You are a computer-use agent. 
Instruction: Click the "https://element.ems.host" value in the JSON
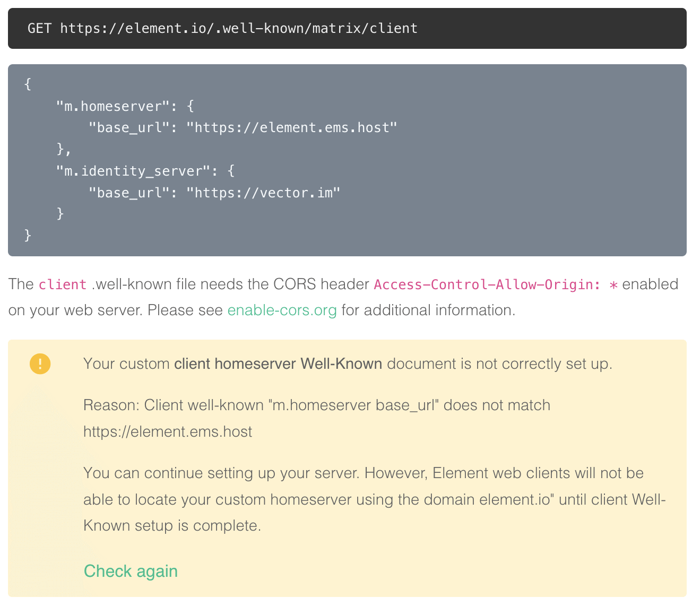(x=292, y=128)
